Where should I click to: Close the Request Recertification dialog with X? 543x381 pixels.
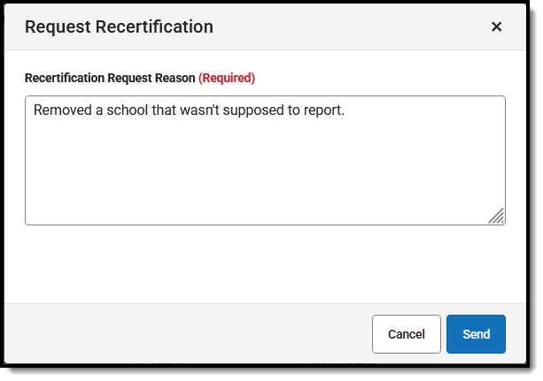pos(496,27)
